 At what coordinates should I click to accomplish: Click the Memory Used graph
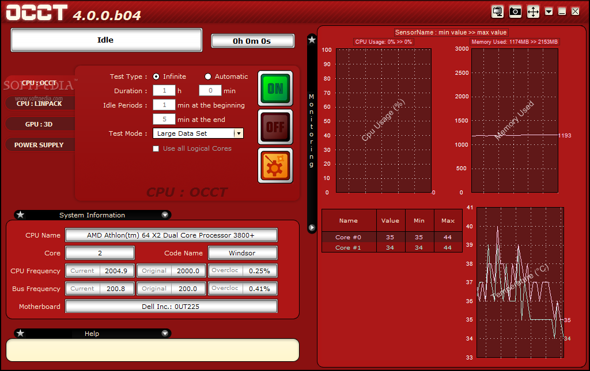pos(515,121)
